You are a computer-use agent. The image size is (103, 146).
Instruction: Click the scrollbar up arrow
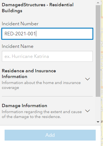click(98, 3)
